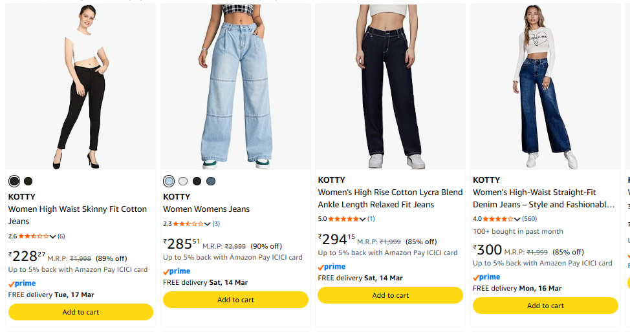Open the "Women's High Rise Cotton Lycra Blend" product title
Screen dimensions: 630x332
tap(390, 192)
